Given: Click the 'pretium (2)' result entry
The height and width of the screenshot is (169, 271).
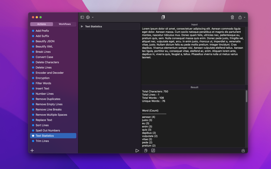Looking at the screenshot, I should tap(148, 146).
